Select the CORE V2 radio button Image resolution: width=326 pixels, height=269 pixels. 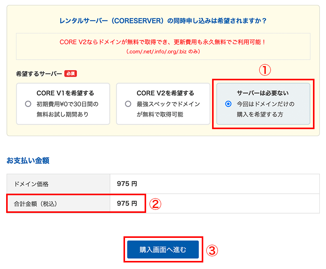(x=128, y=104)
